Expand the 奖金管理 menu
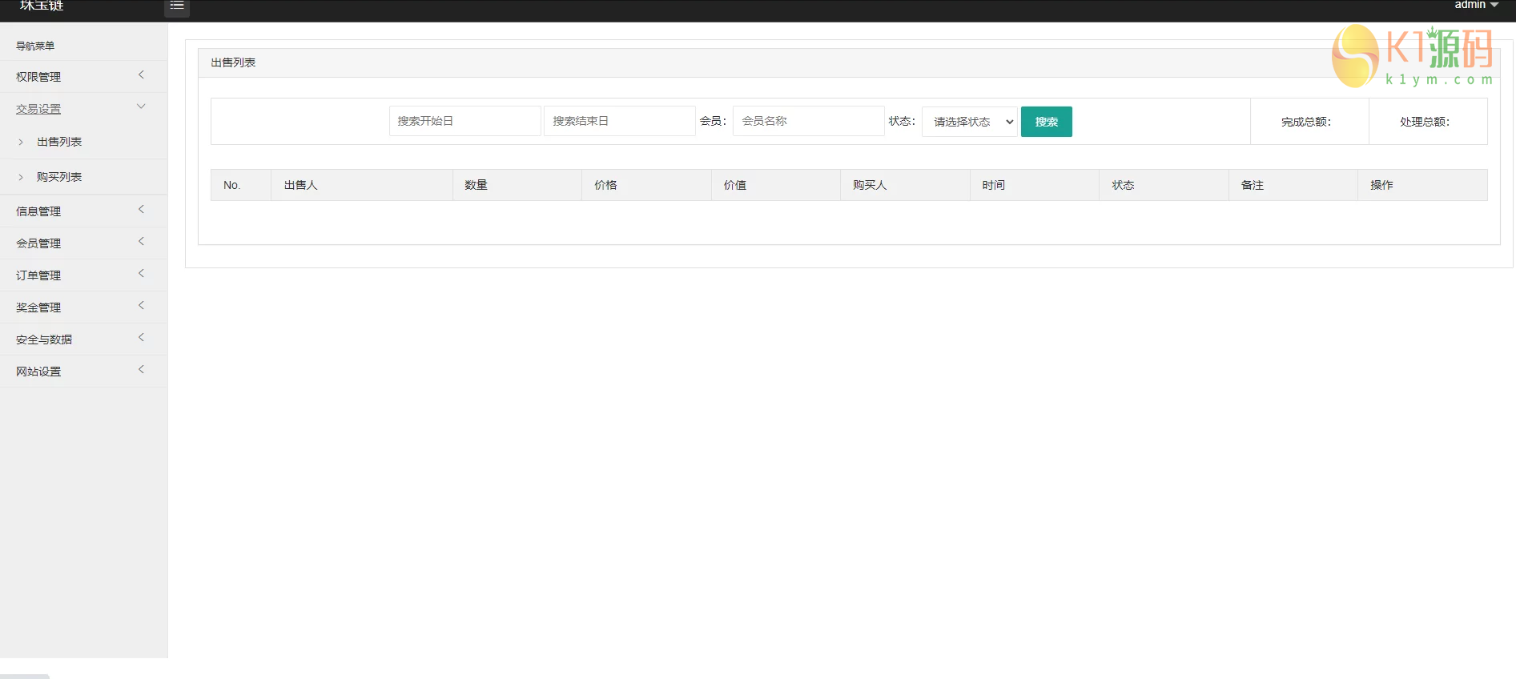The image size is (1516, 679). (x=83, y=307)
